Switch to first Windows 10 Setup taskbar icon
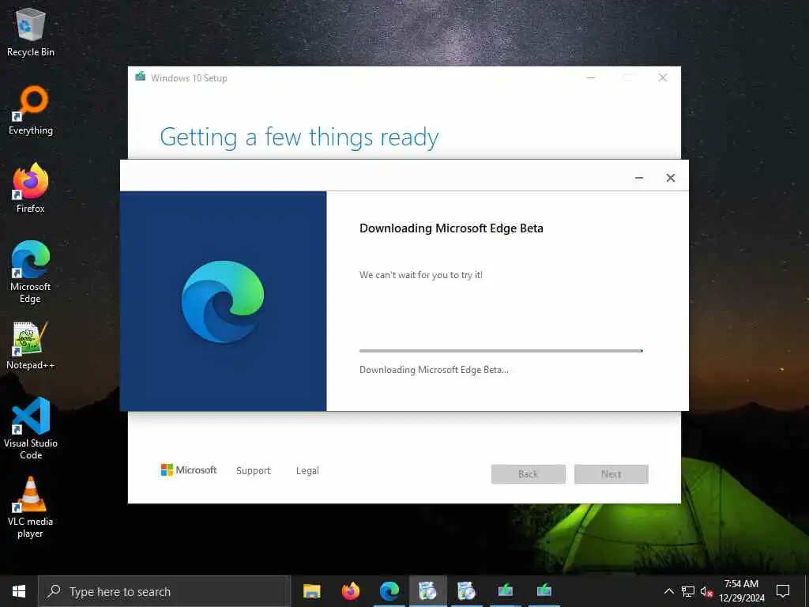The image size is (809, 607). [x=505, y=591]
